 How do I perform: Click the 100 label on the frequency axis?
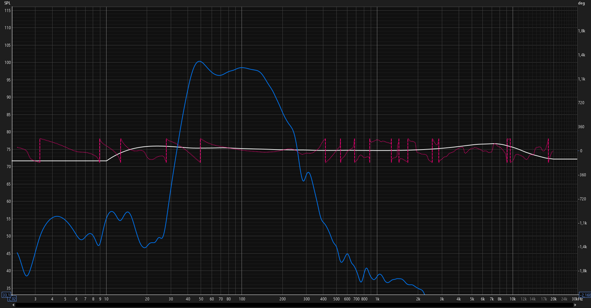tap(242, 299)
